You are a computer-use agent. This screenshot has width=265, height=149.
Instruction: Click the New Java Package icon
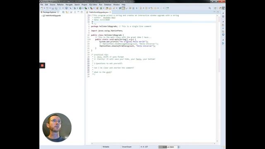[x=97, y=8]
